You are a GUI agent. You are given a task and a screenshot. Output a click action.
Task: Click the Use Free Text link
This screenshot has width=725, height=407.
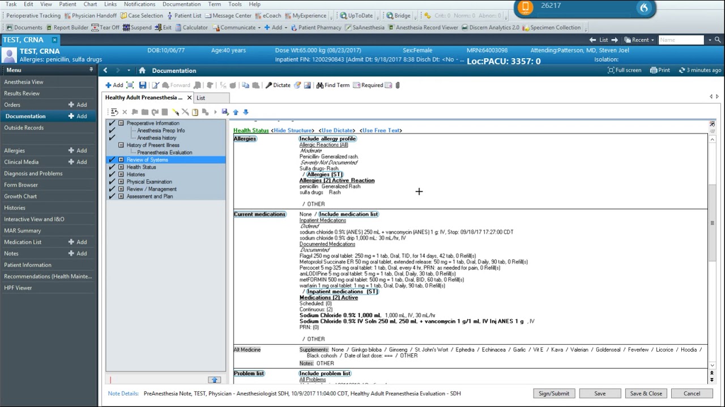[381, 131]
